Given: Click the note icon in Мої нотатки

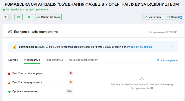Looking at the screenshot, I should 146,17.
